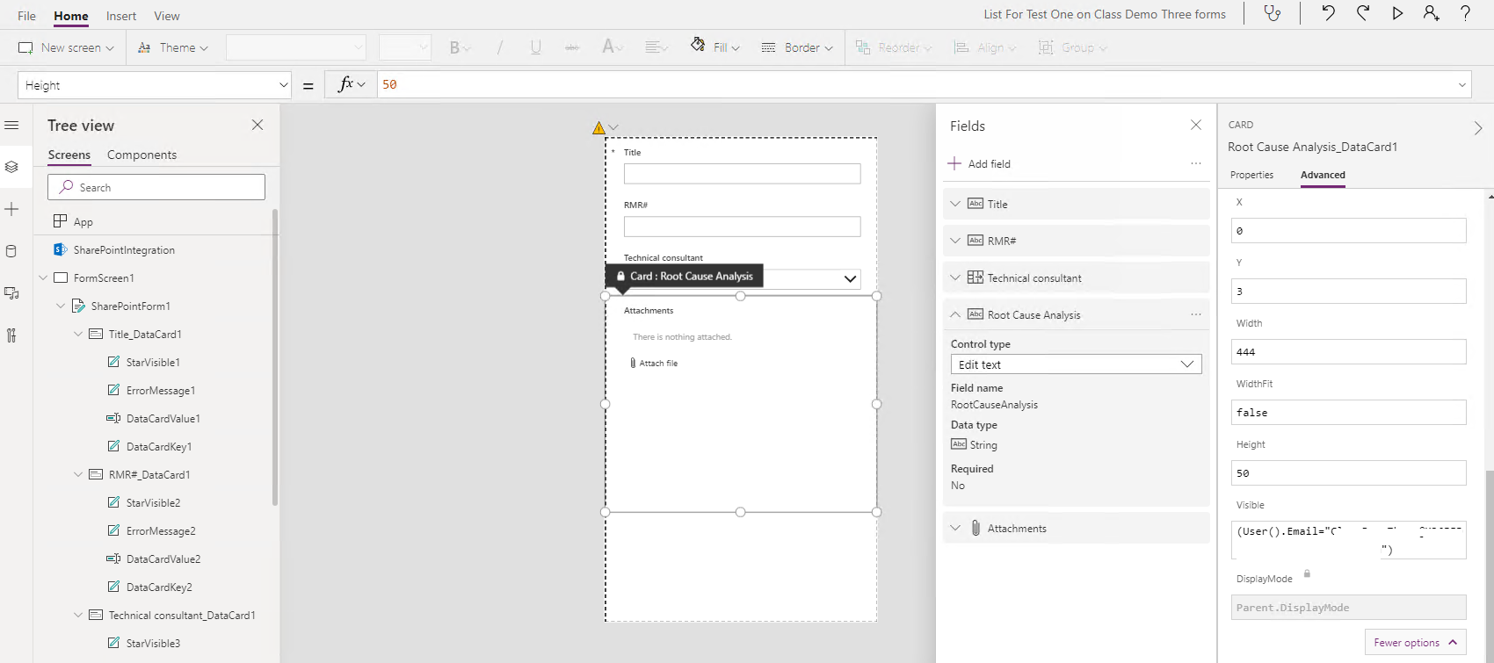Switch to the Components tab in Tree view

coord(141,155)
